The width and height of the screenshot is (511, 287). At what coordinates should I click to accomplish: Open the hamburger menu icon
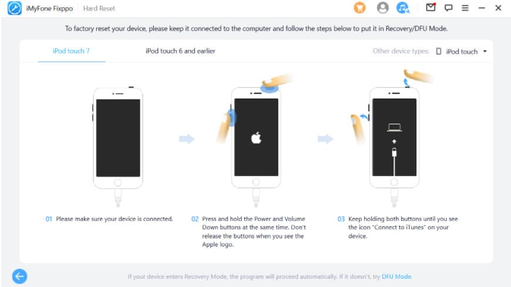465,8
